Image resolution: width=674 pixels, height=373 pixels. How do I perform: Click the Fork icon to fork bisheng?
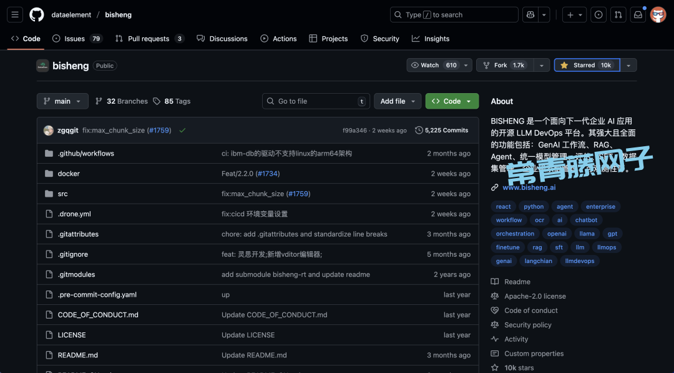[x=485, y=65]
